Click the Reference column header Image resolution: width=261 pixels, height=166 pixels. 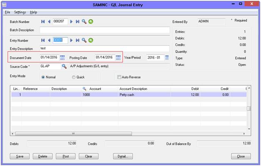(x=36, y=89)
